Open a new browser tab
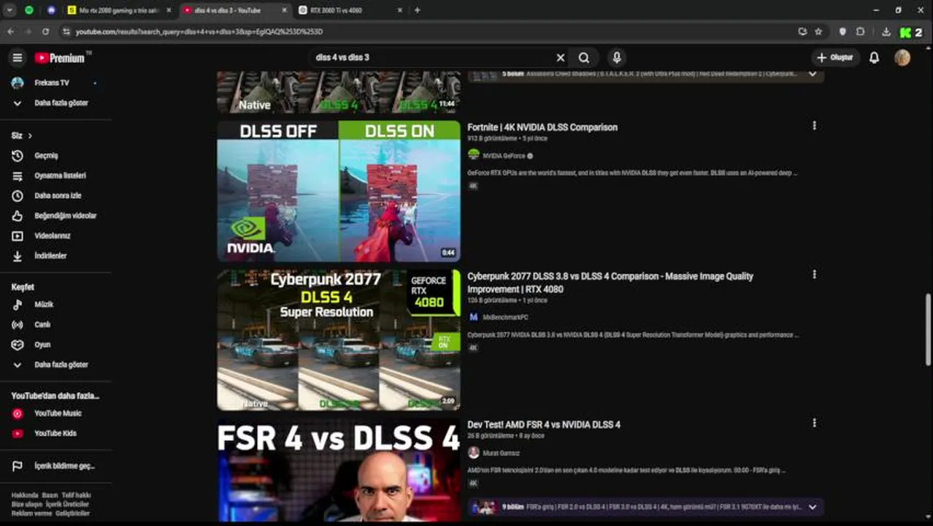Screen dimensions: 933x526 pos(417,10)
